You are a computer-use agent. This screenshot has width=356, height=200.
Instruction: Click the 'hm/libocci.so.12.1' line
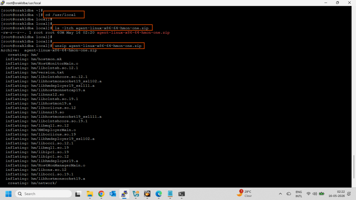(40, 143)
